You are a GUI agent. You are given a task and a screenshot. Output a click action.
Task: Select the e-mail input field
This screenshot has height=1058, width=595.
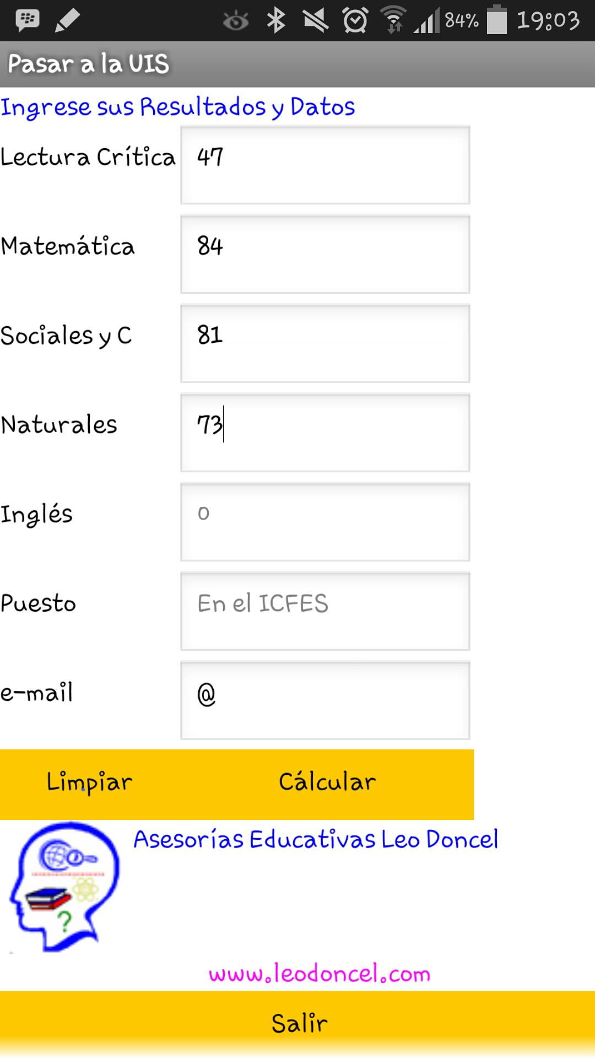(x=325, y=700)
